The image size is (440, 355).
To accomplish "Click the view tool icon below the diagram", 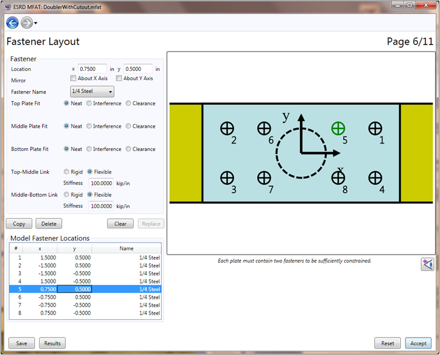I will (427, 264).
